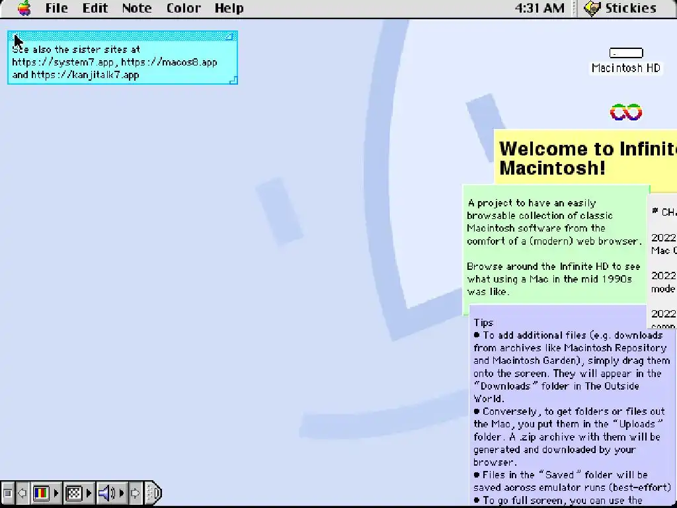
Task: Collapse the Control Strip with its tab
Action: tap(153, 493)
